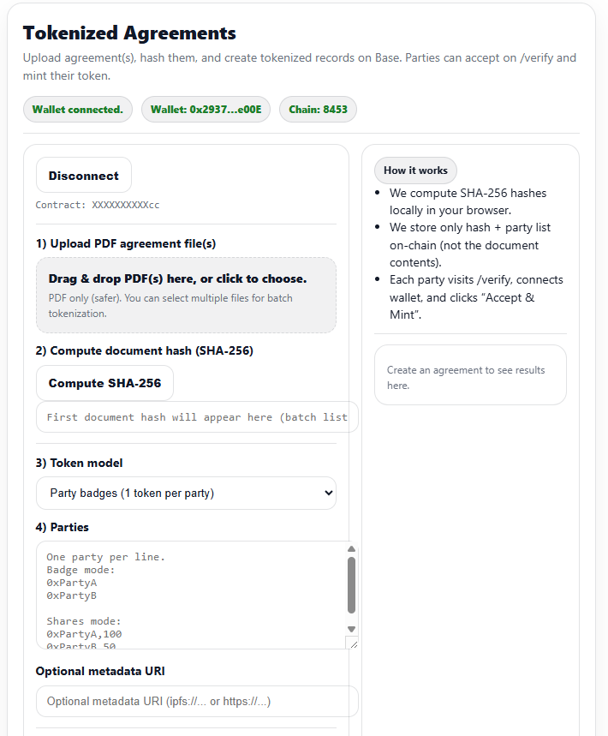Click the Optional metadata URI field
Viewport: 608px width, 736px height.
pyautogui.click(x=196, y=701)
